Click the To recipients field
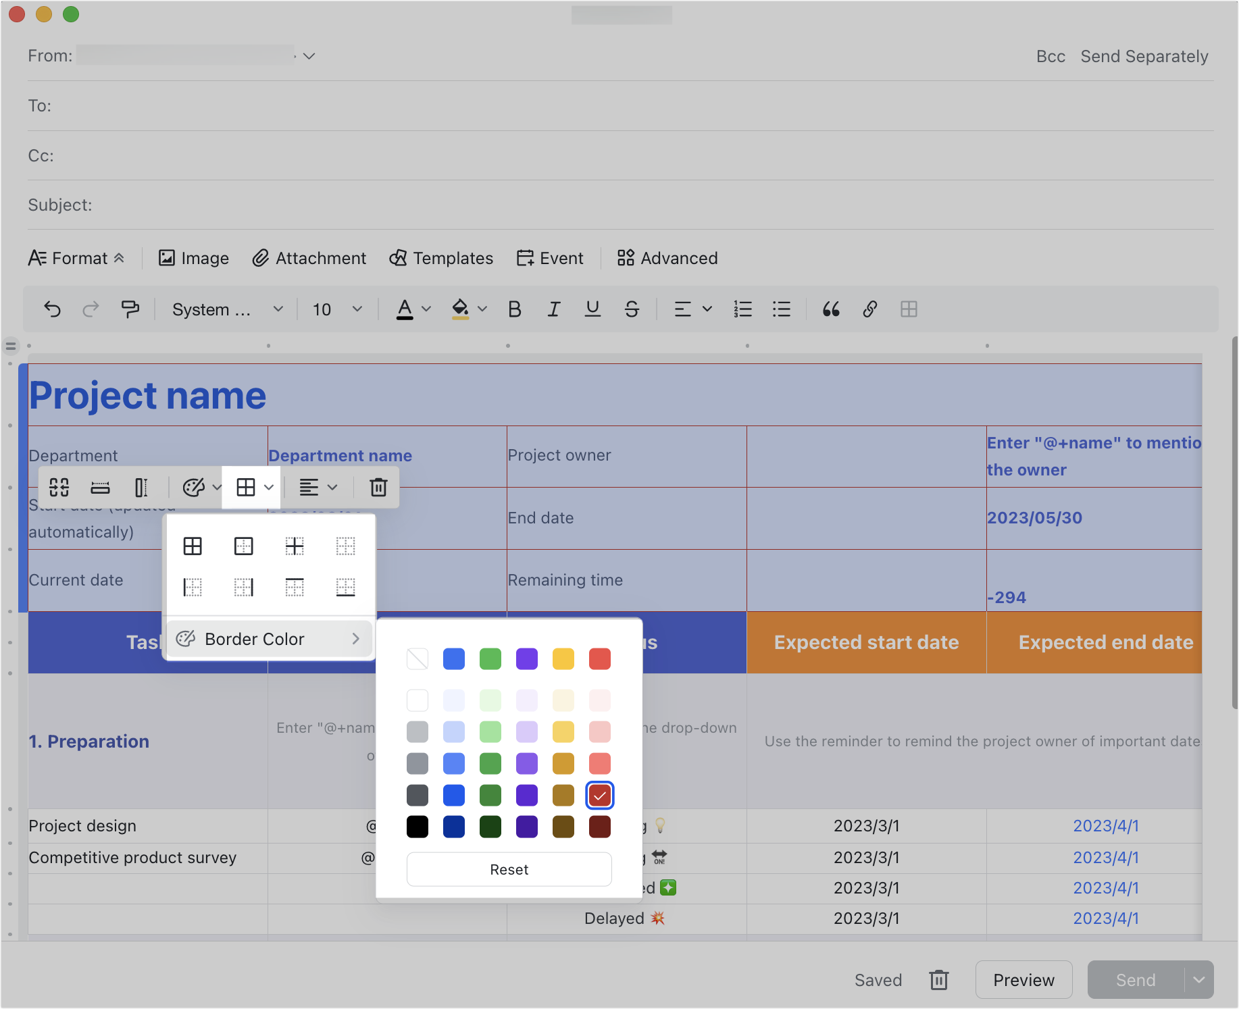 point(620,106)
